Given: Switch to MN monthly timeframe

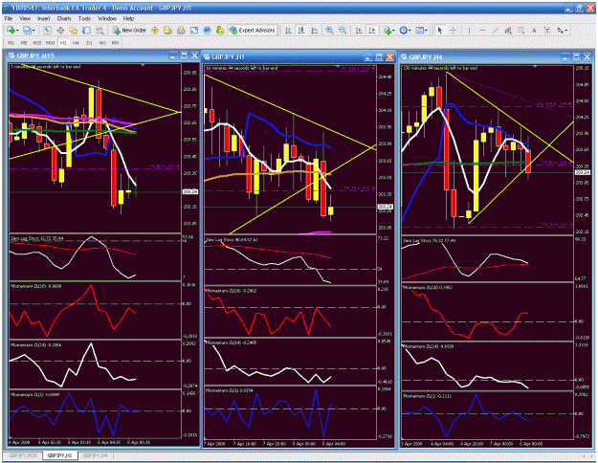Looking at the screenshot, I should [x=115, y=43].
